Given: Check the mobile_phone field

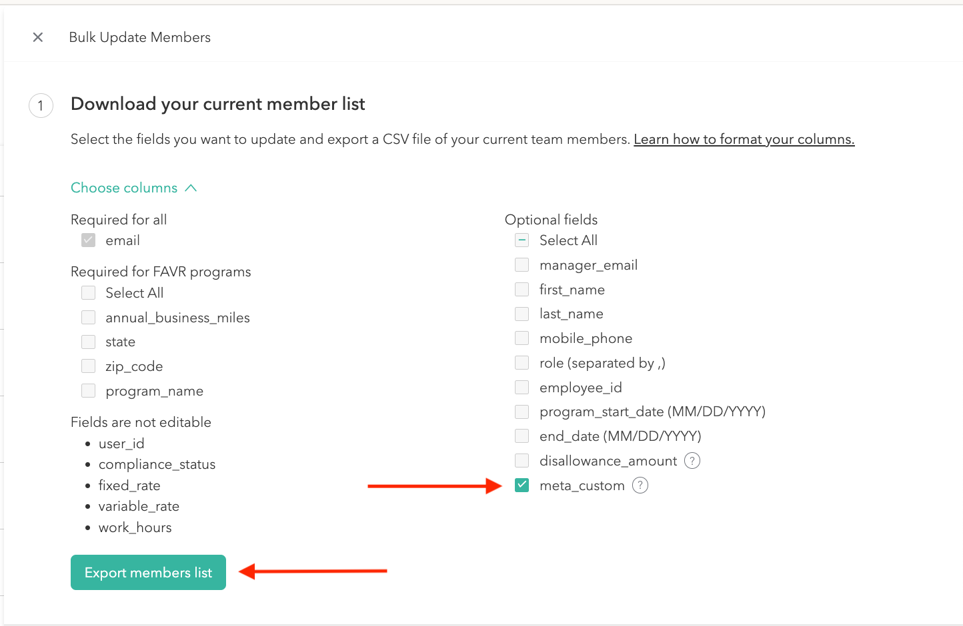Looking at the screenshot, I should coord(522,338).
